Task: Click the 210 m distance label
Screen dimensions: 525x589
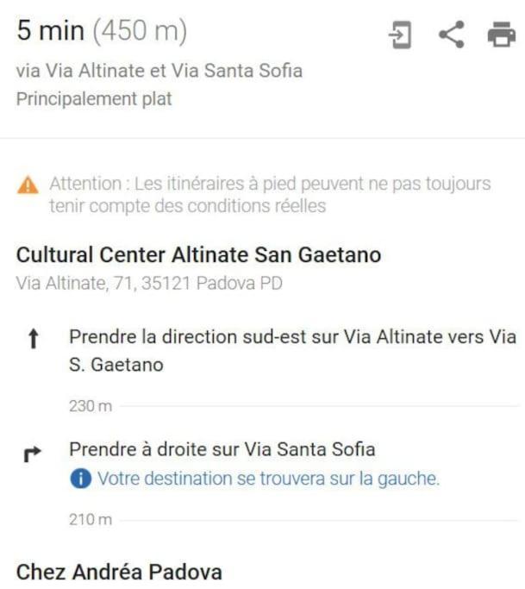Action: 91,520
